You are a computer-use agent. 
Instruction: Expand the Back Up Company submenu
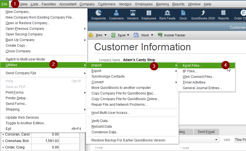point(85,40)
